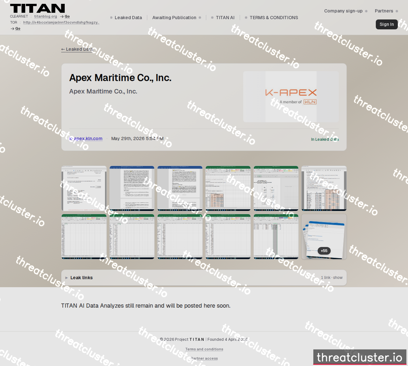Image resolution: width=408 pixels, height=366 pixels.
Task: Click the Sign In button
Action: 387,24
